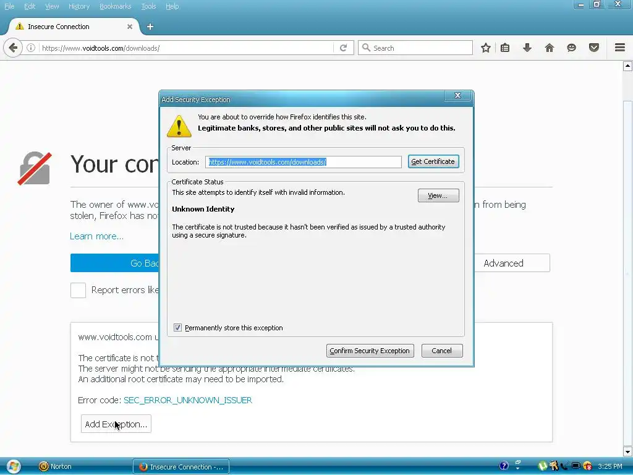Close the Add Security Exception dialog
This screenshot has width=633, height=475.
(x=457, y=95)
